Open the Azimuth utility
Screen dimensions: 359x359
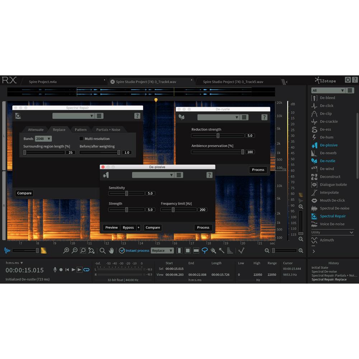(326, 240)
